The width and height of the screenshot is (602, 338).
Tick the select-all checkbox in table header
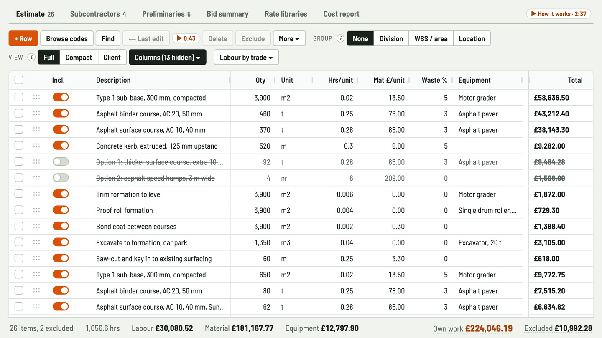19,80
